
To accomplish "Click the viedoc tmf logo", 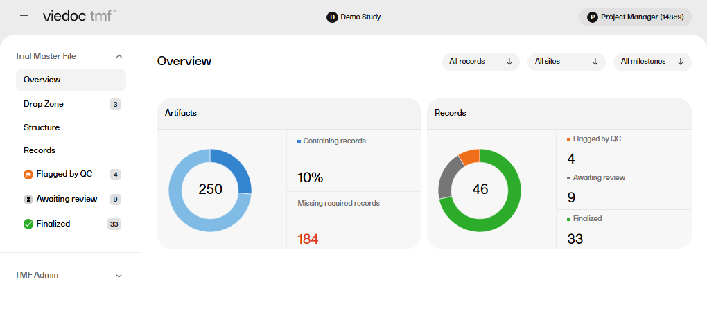I will click(79, 16).
